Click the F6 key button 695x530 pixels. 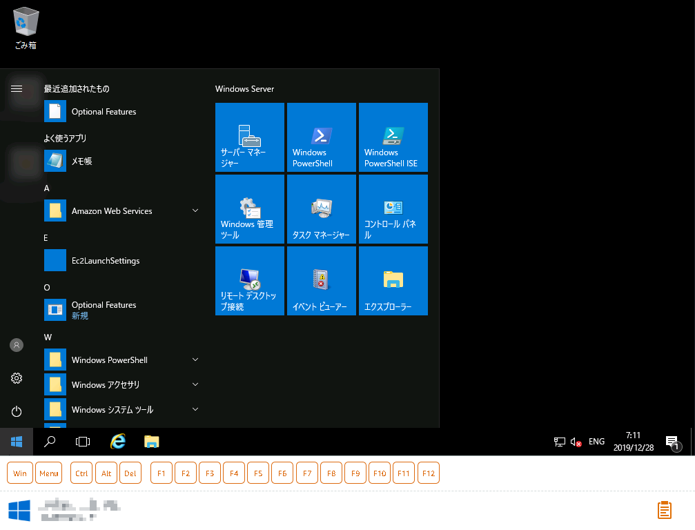tap(282, 473)
